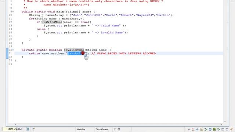The height and width of the screenshot is (132, 235).
Task: Run garbage collector trash icon
Action: click(28, 129)
